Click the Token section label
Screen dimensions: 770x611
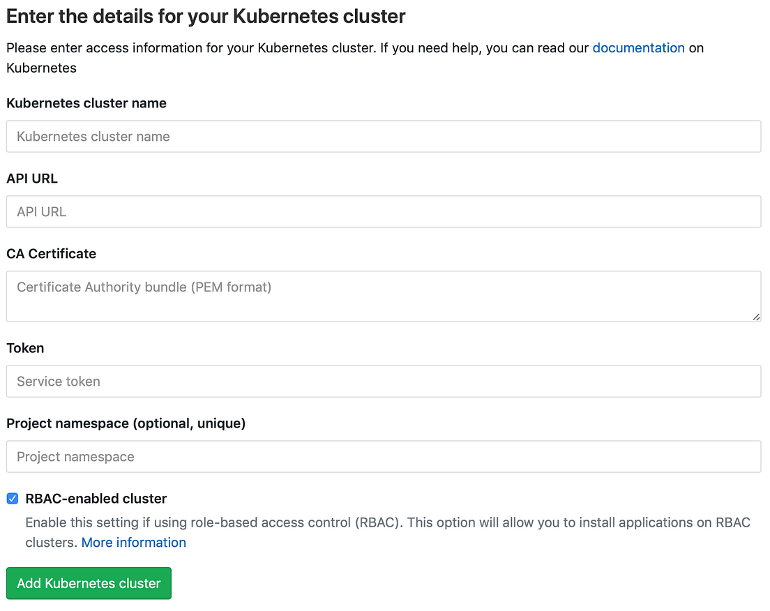(x=25, y=348)
